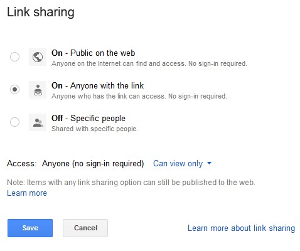Click the Cancel button

(x=85, y=228)
